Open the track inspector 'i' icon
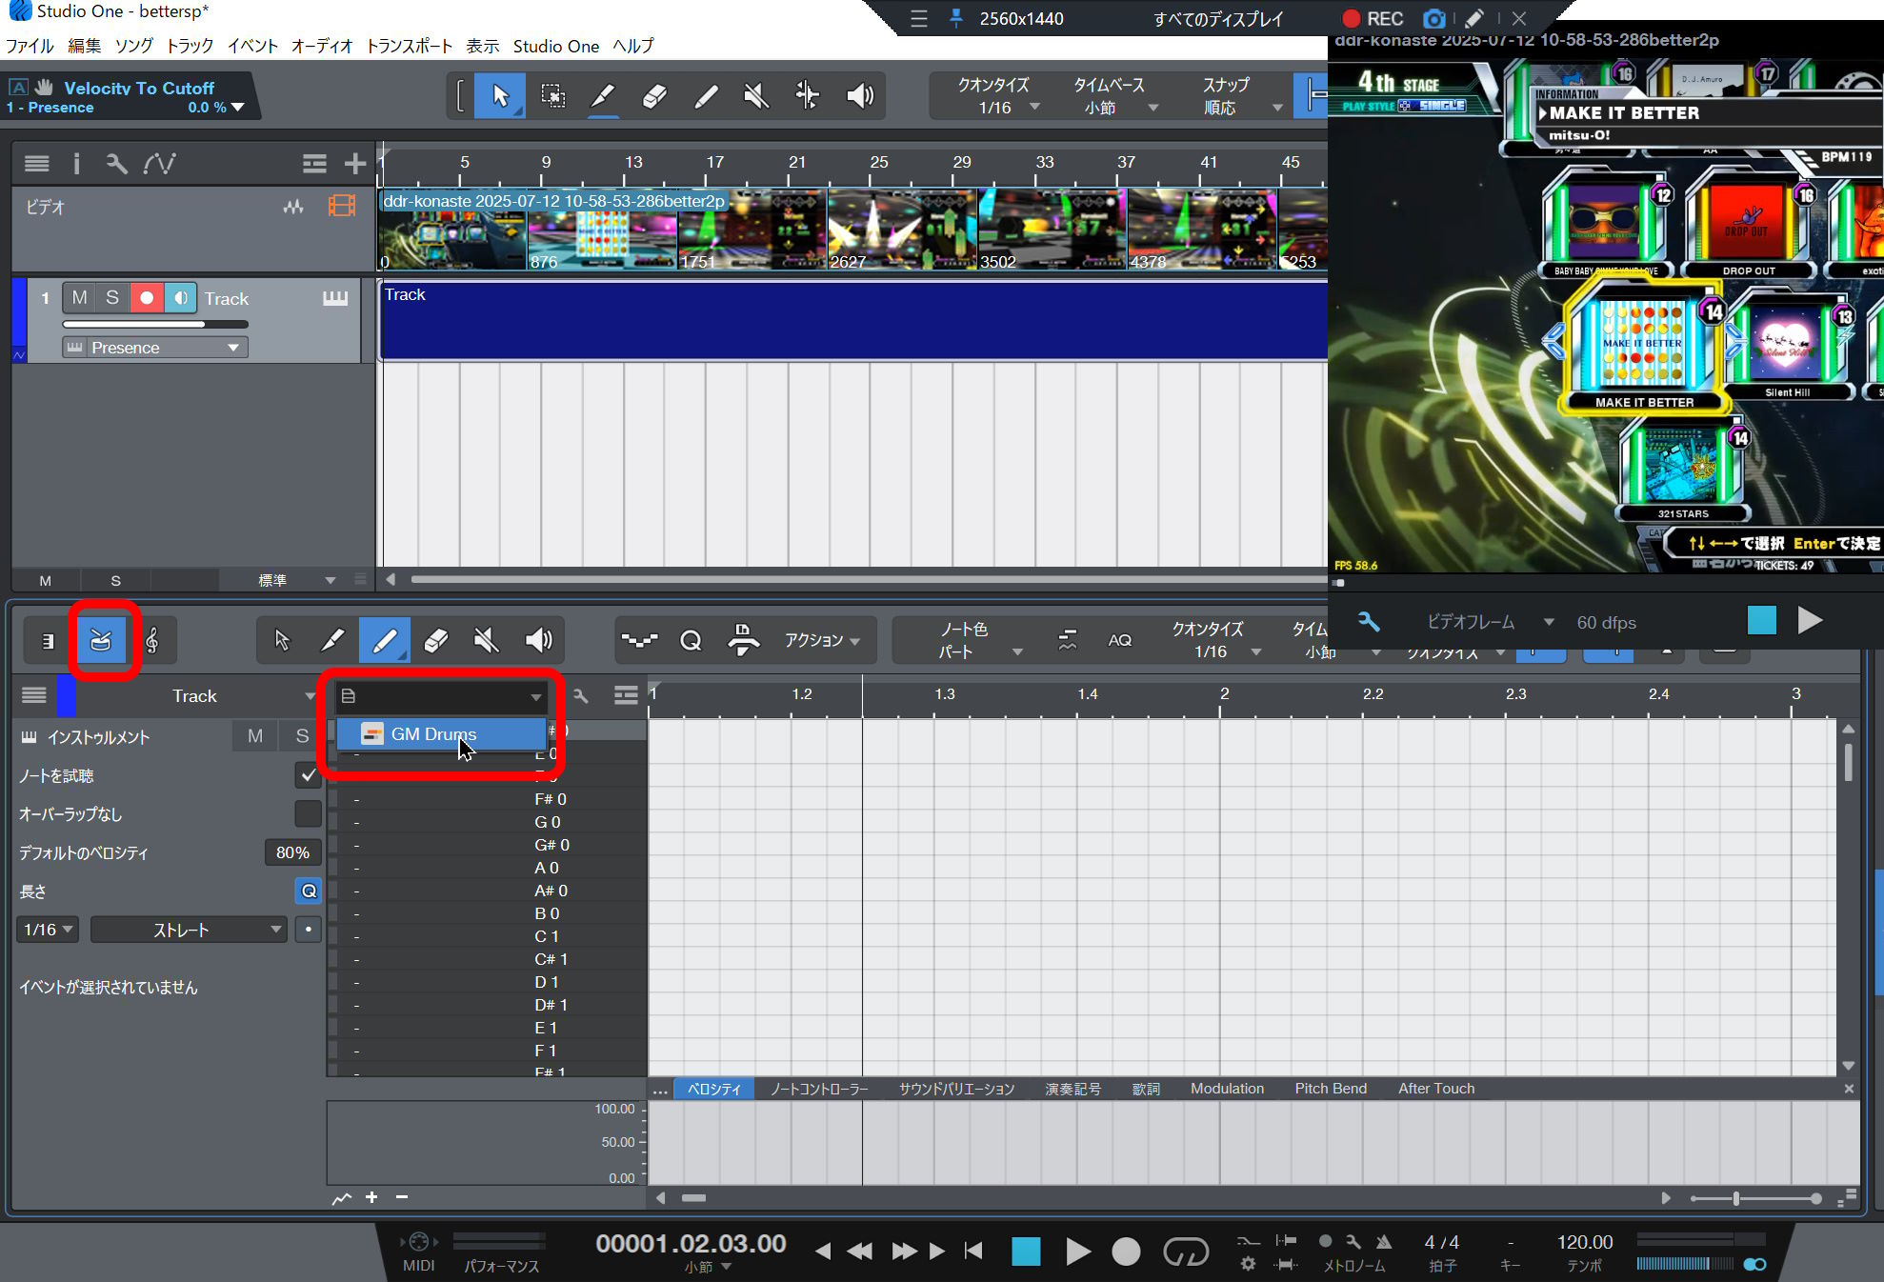 tap(76, 164)
